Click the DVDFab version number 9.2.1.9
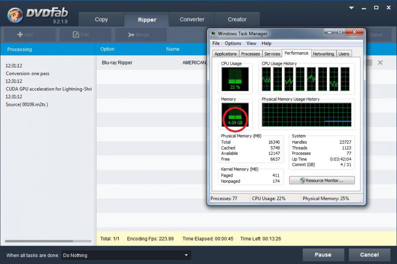 [60, 22]
